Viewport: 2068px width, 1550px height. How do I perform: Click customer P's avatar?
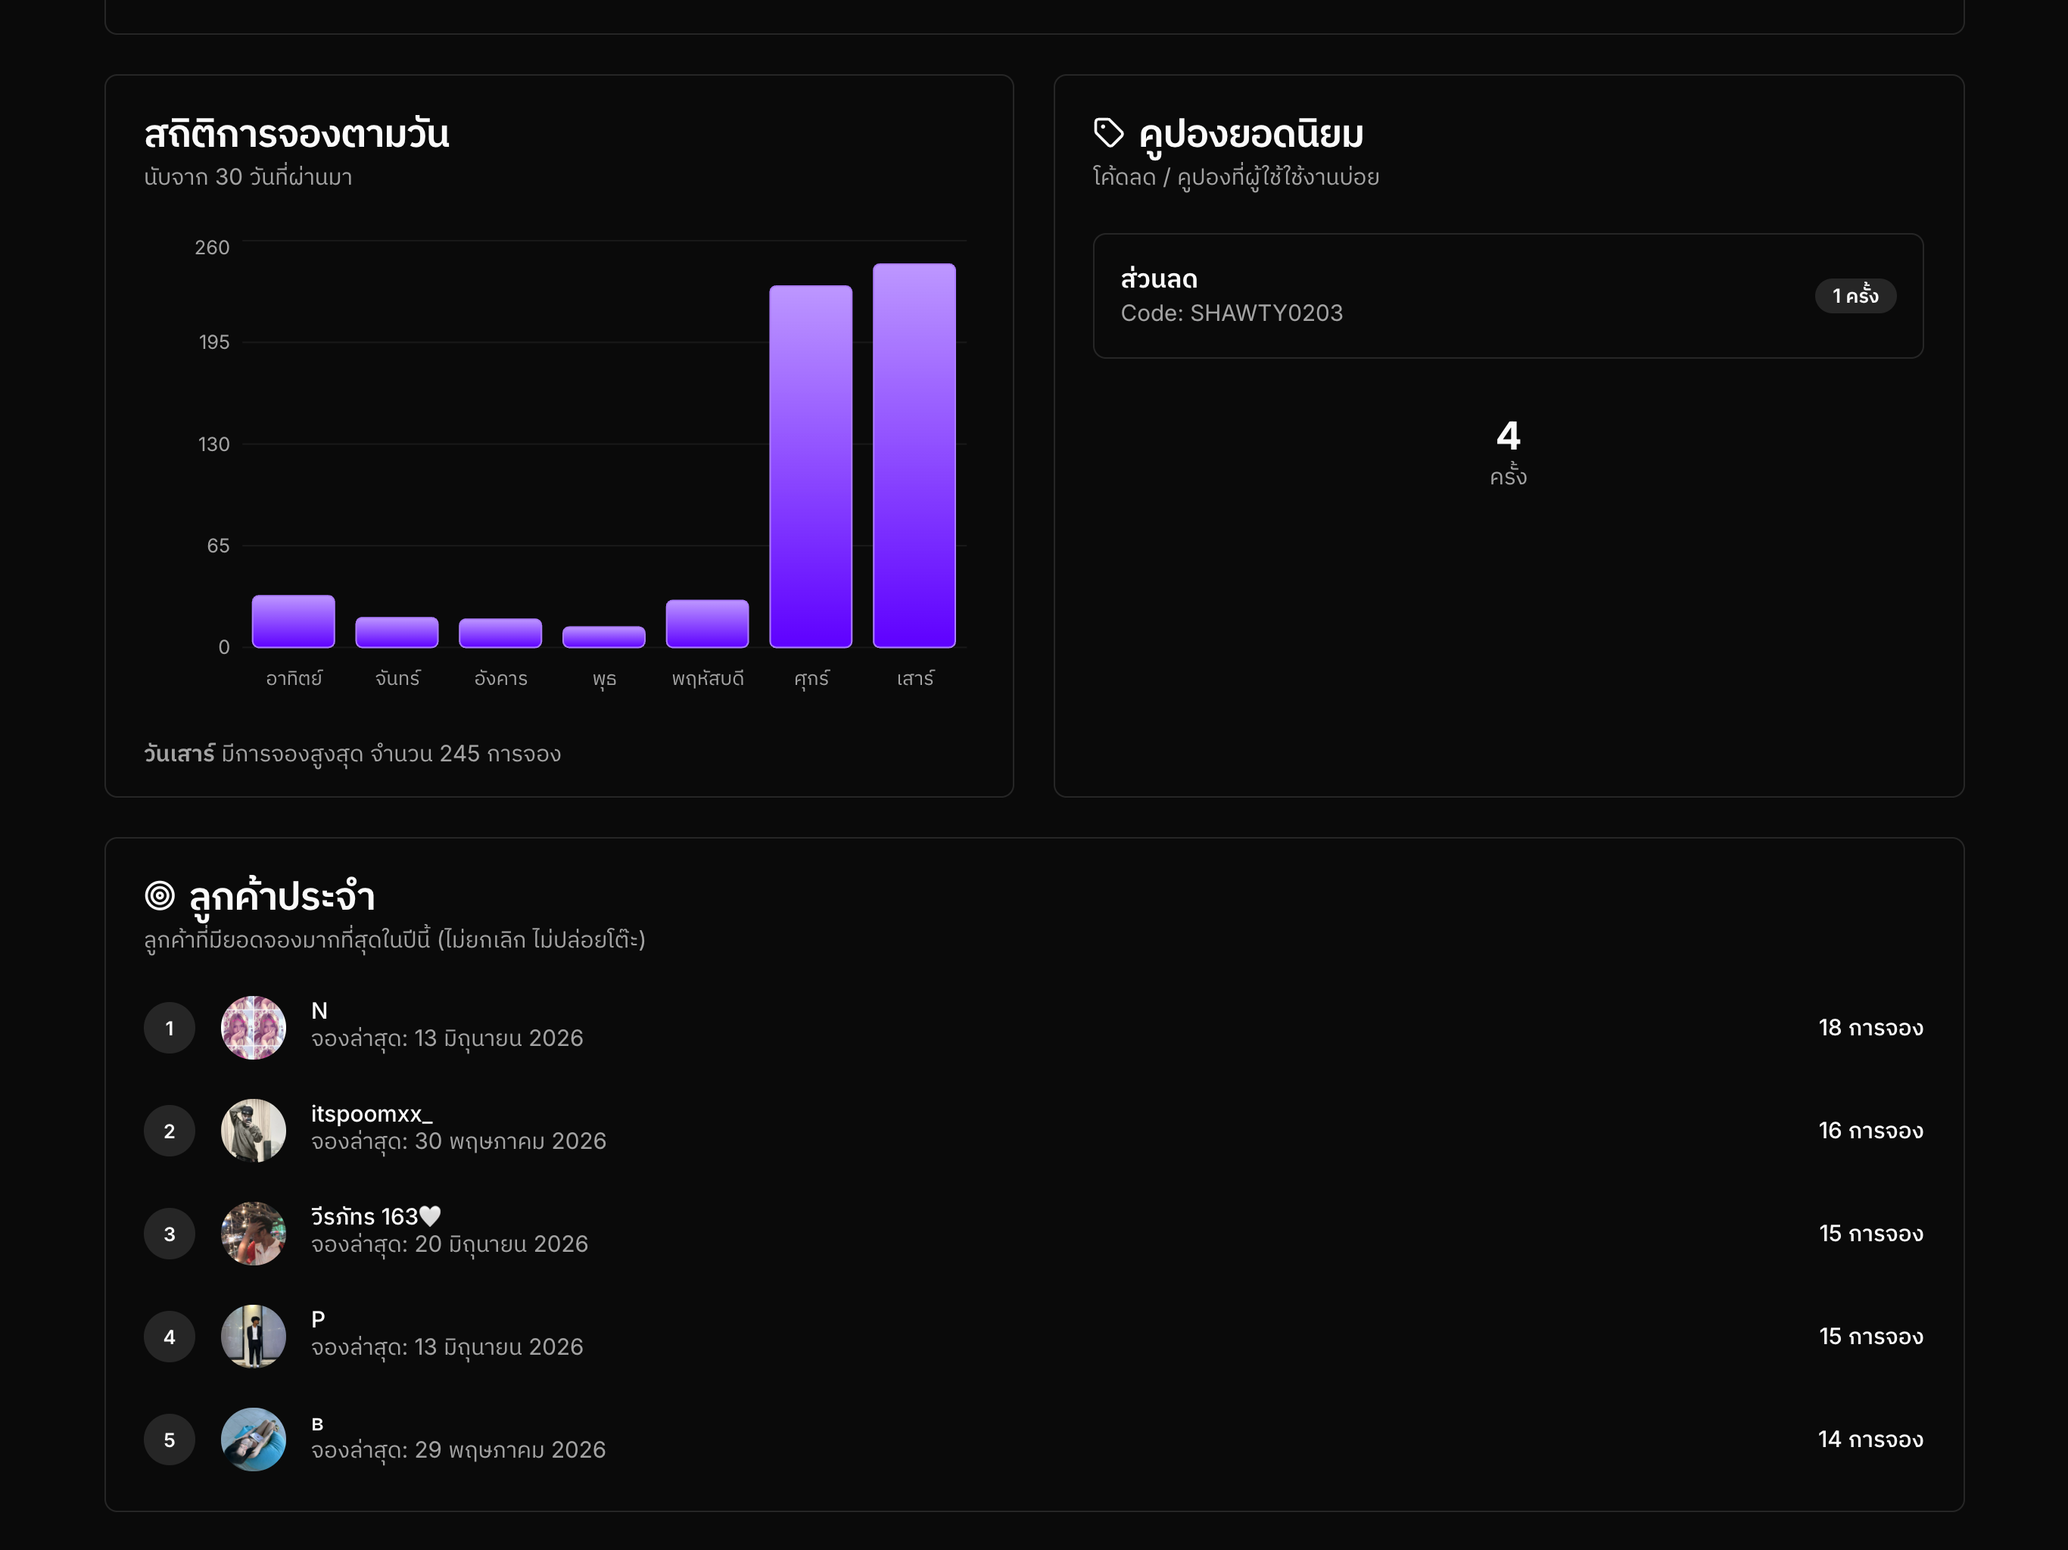pos(254,1336)
